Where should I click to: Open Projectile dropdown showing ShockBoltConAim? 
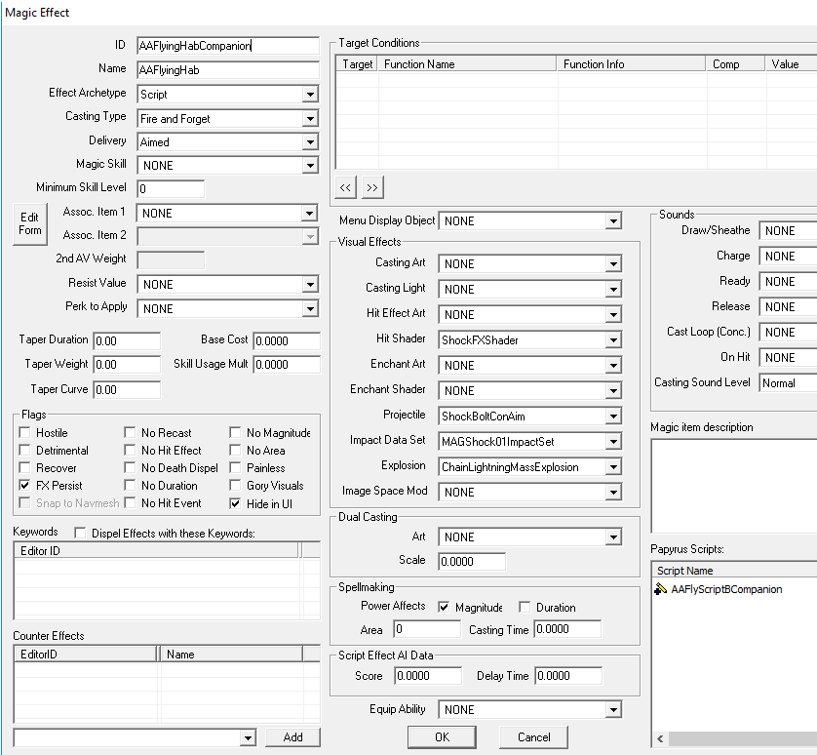(x=613, y=417)
